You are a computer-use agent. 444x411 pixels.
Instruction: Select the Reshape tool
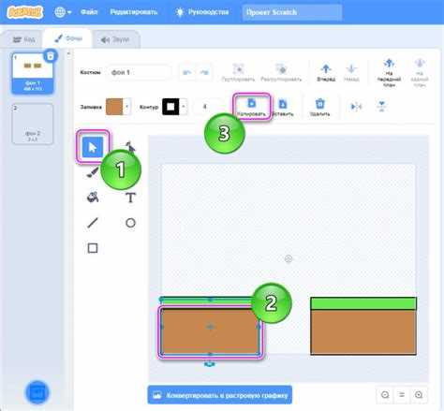(x=130, y=147)
